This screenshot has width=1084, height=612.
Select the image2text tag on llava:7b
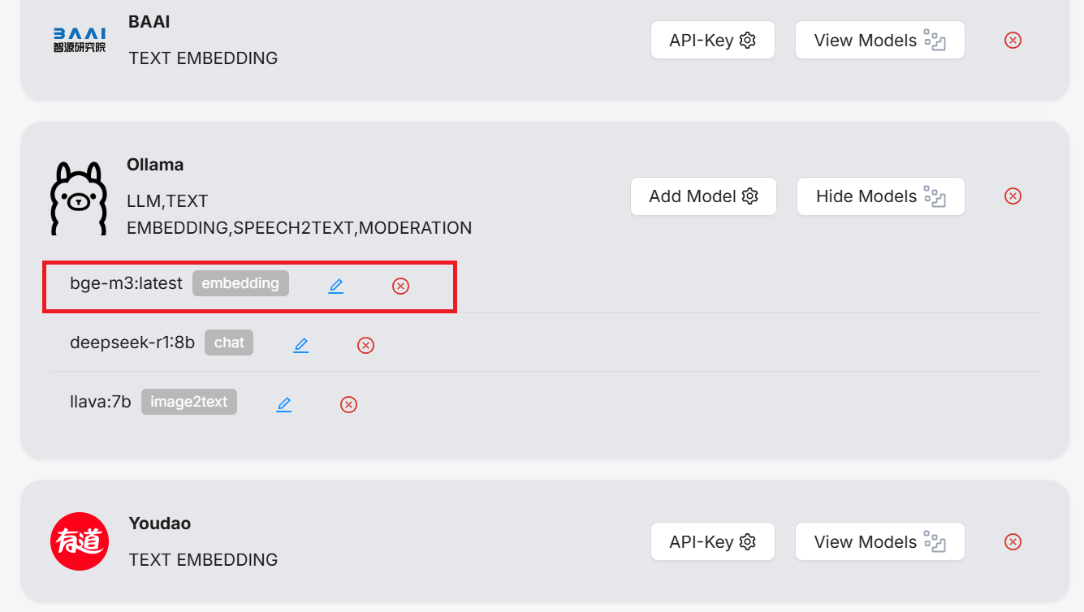[189, 402]
